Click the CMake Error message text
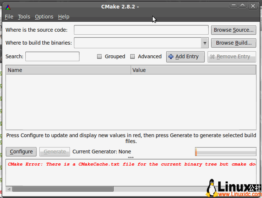The image size is (262, 198). coord(132,164)
